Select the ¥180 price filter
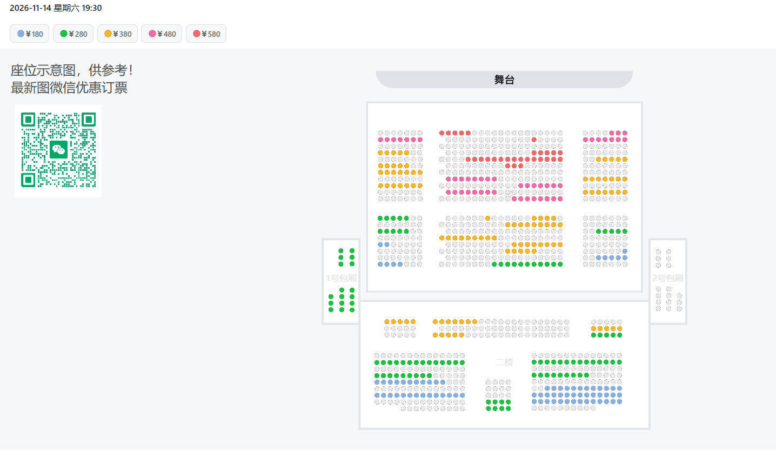The width and height of the screenshot is (776, 463). (x=30, y=34)
